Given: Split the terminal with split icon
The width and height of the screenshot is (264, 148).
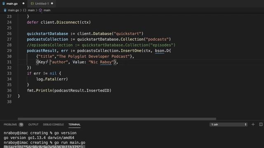Looking at the screenshot, I should [261, 125].
